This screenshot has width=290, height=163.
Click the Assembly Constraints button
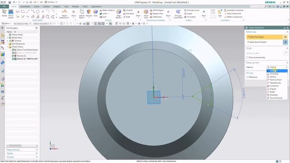tap(234, 10)
